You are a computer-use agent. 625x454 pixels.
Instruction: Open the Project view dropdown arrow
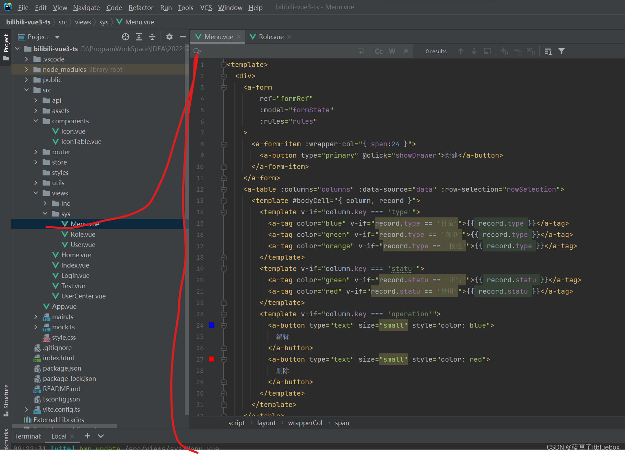click(57, 37)
